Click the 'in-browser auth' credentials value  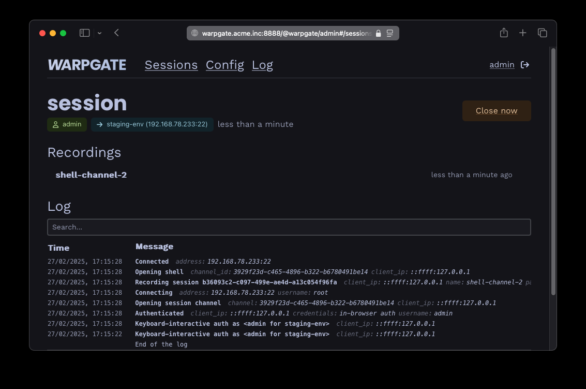[367, 313]
